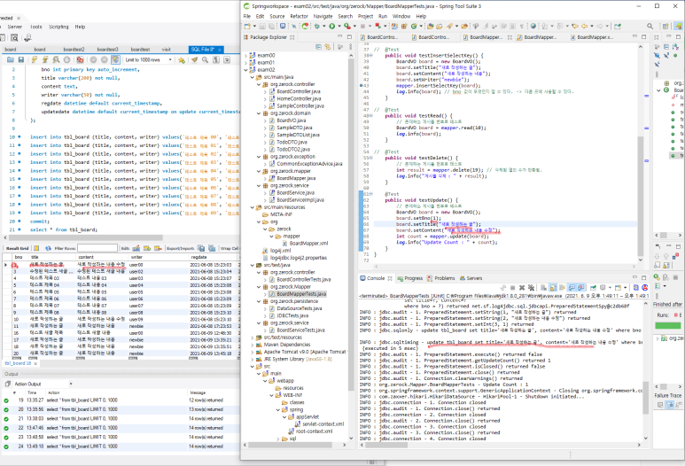The image size is (685, 466).
Task: Switch to visit tab in Workbench
Action: [x=166, y=50]
